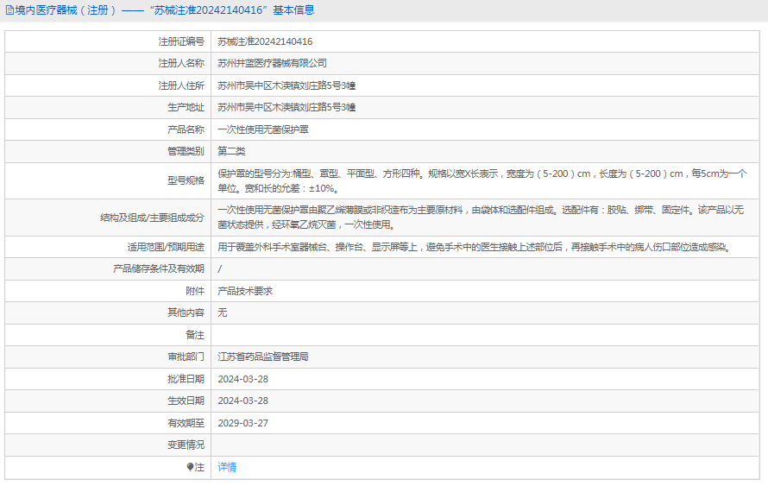Click the 型号规格 specification description text
Screen dimensions: 768x486
(482, 180)
